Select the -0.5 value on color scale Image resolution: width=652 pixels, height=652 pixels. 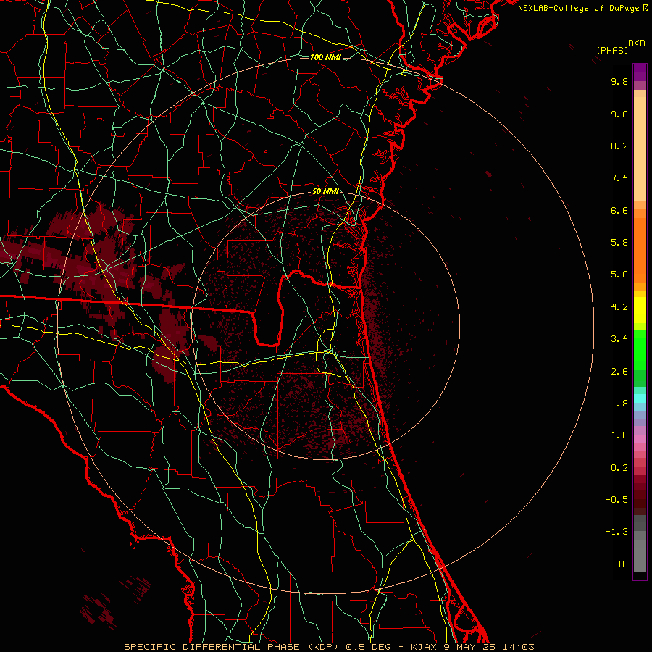[617, 500]
